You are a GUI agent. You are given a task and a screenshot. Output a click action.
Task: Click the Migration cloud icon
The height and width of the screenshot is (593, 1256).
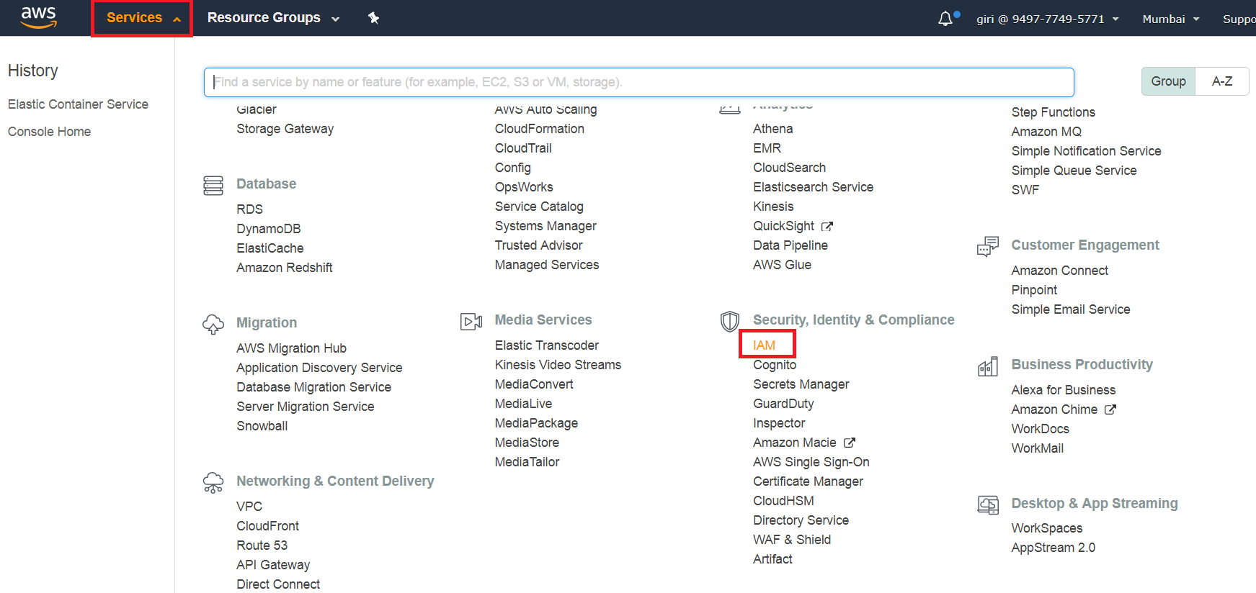click(213, 324)
